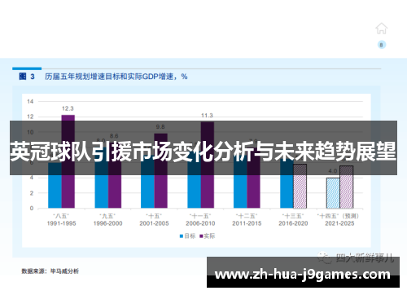This screenshot has height=295, width=407.
Task: Click the 2006-2010 axis label
Action: point(200,223)
